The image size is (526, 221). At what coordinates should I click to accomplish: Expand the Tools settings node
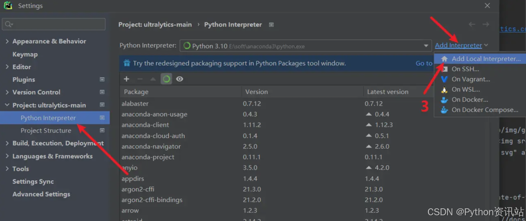coord(7,169)
